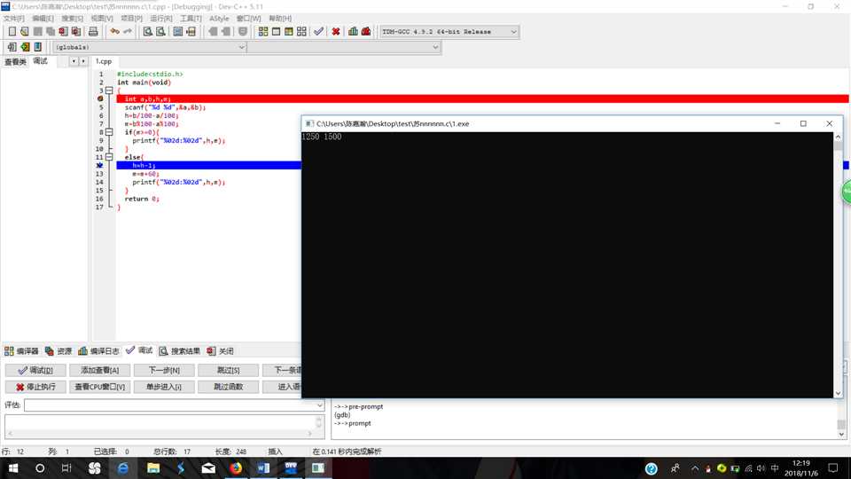This screenshot has width=851, height=479.
Task: Toggle the breakpoint marker on line 4
Action: (x=100, y=98)
